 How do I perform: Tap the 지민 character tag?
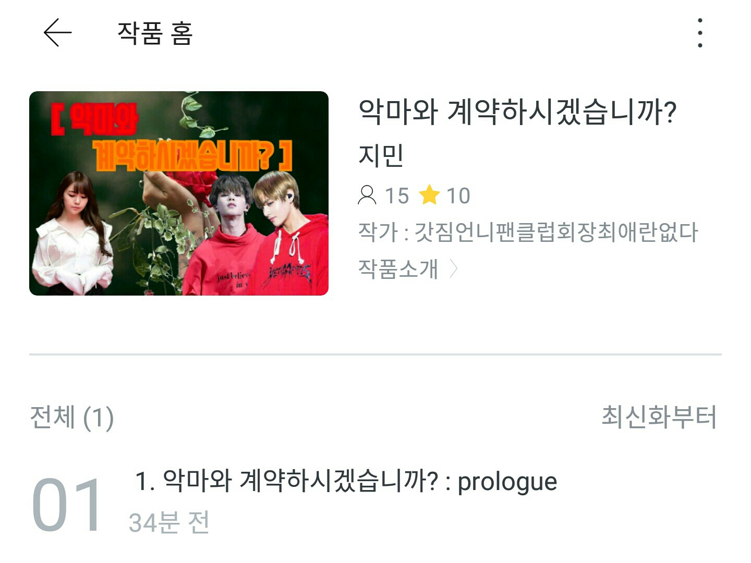pyautogui.click(x=381, y=155)
